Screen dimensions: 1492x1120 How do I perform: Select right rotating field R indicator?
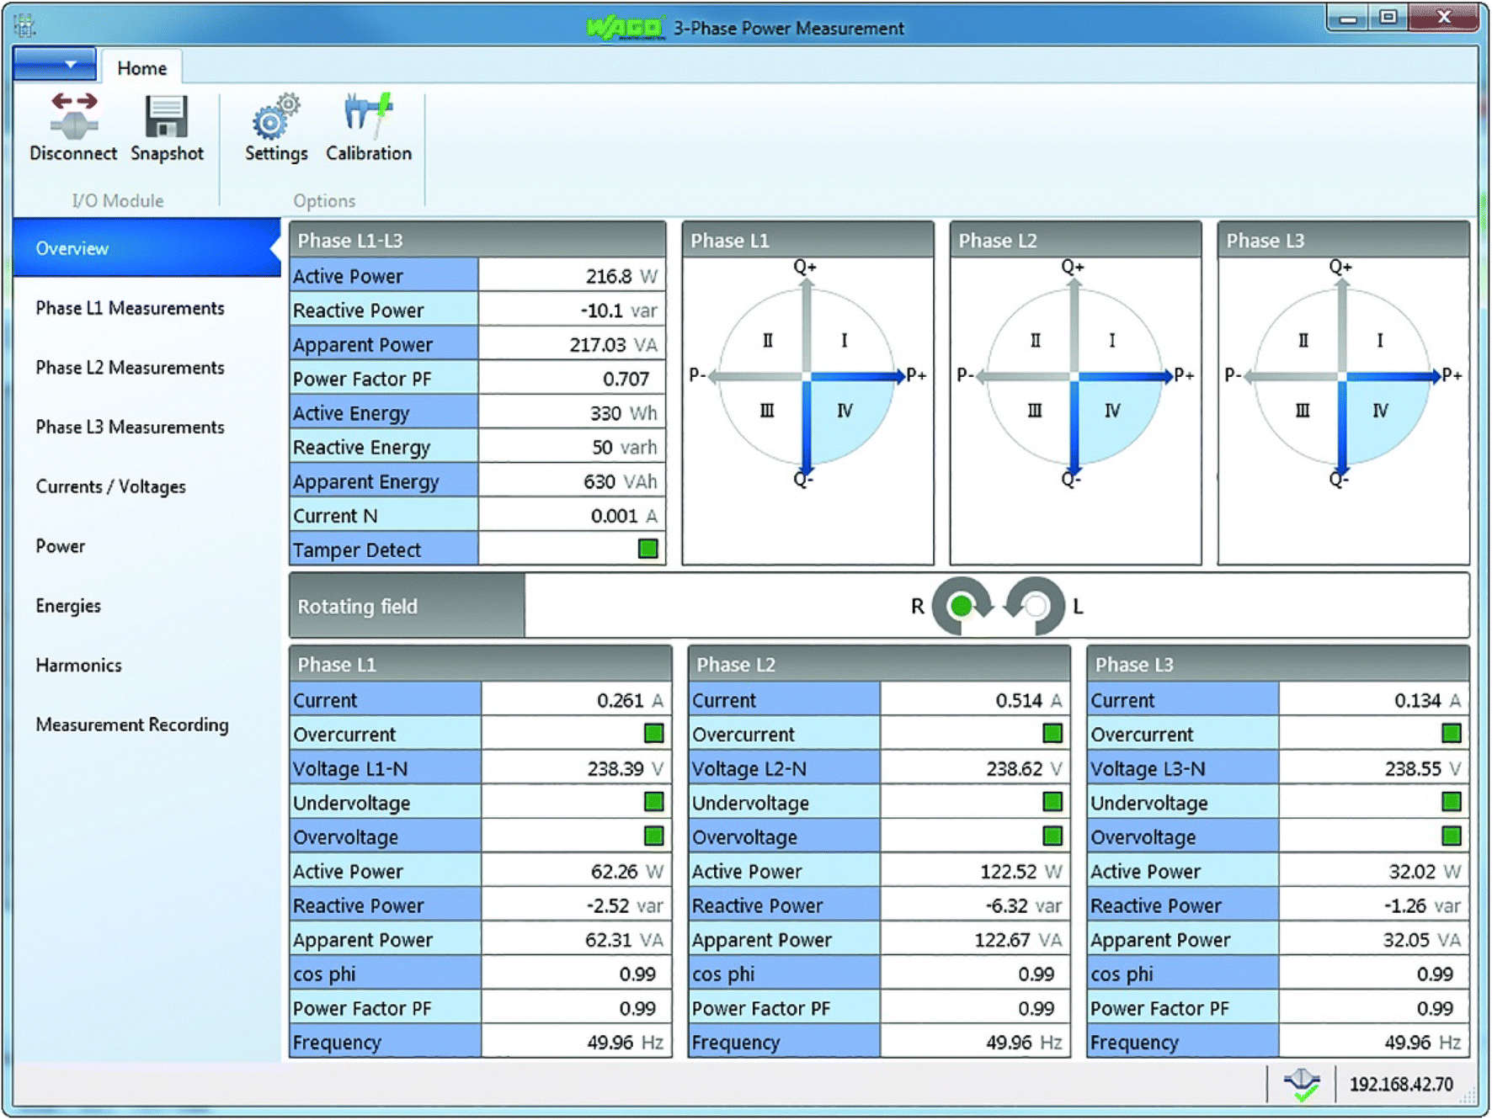click(x=962, y=606)
